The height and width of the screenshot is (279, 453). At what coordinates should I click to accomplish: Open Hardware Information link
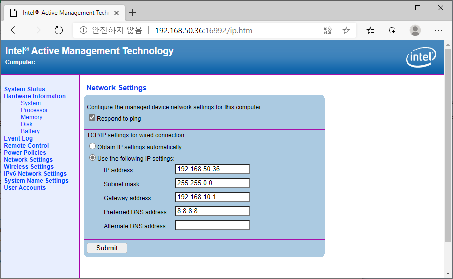point(35,96)
